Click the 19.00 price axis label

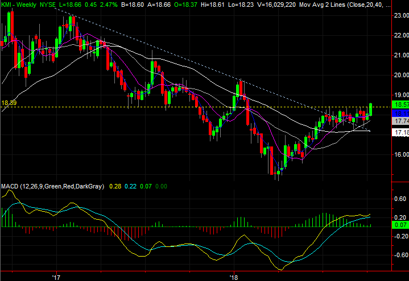tap(401, 95)
